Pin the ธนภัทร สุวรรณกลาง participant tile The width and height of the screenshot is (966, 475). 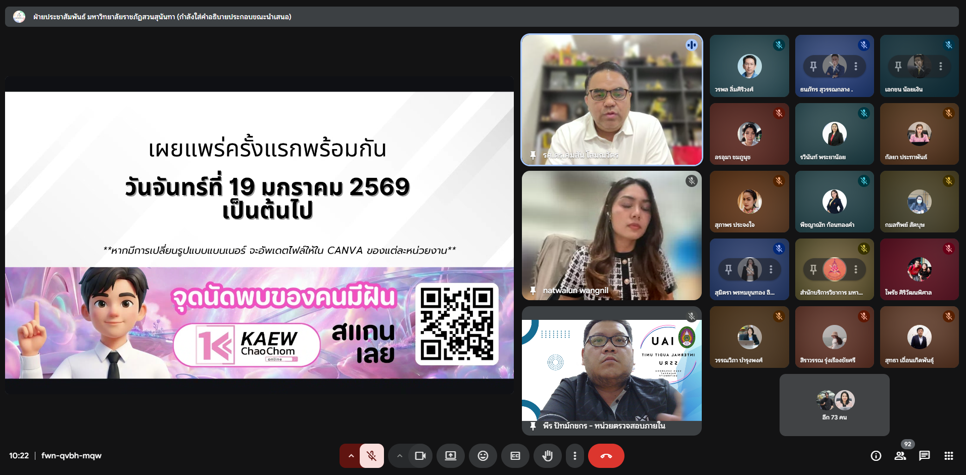point(813,66)
